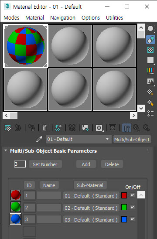The image size is (157, 239).
Task: Click the sample slots scroll up arrow
Action: coord(141,27)
